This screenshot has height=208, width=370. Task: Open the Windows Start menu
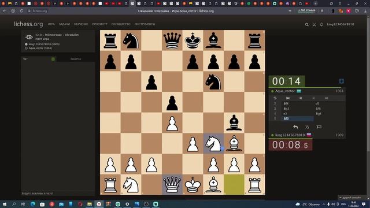[5, 204]
